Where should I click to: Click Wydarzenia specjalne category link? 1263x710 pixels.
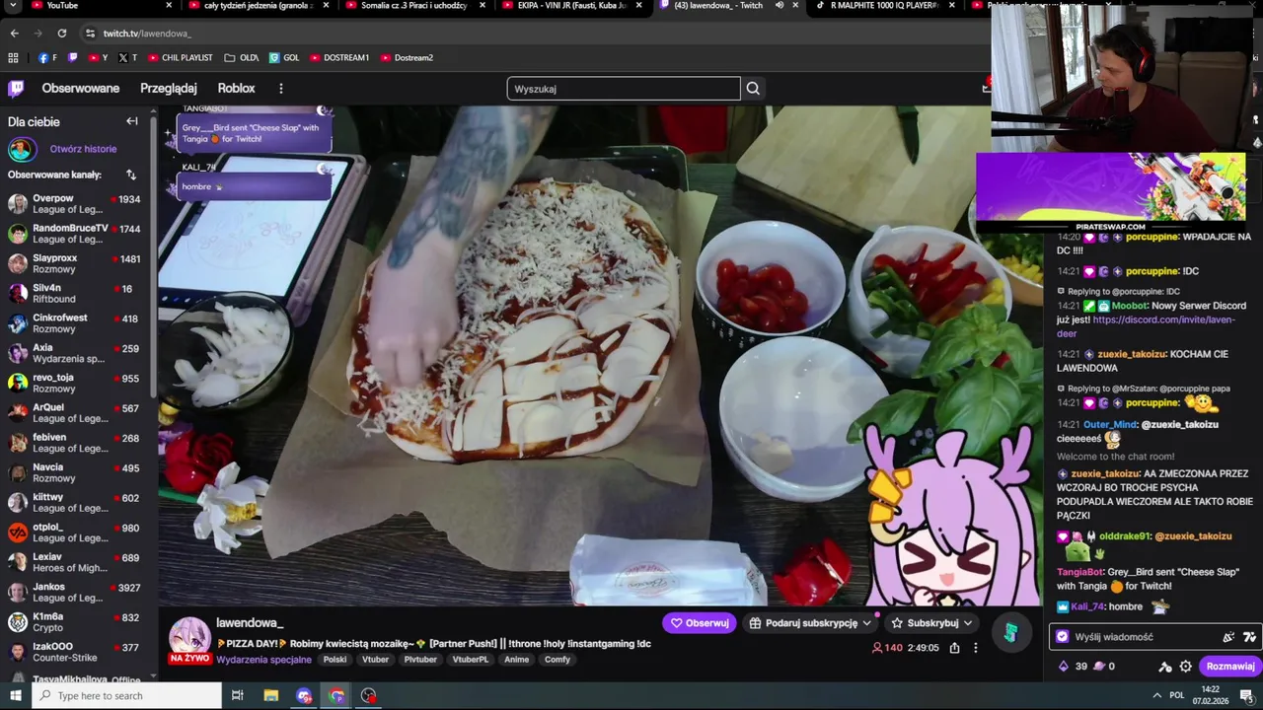pos(263,660)
